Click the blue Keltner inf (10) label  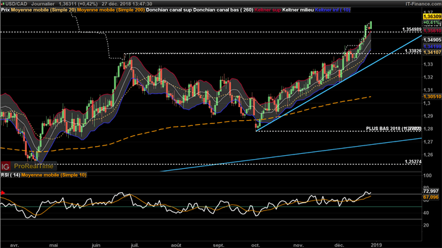[x=333, y=10]
